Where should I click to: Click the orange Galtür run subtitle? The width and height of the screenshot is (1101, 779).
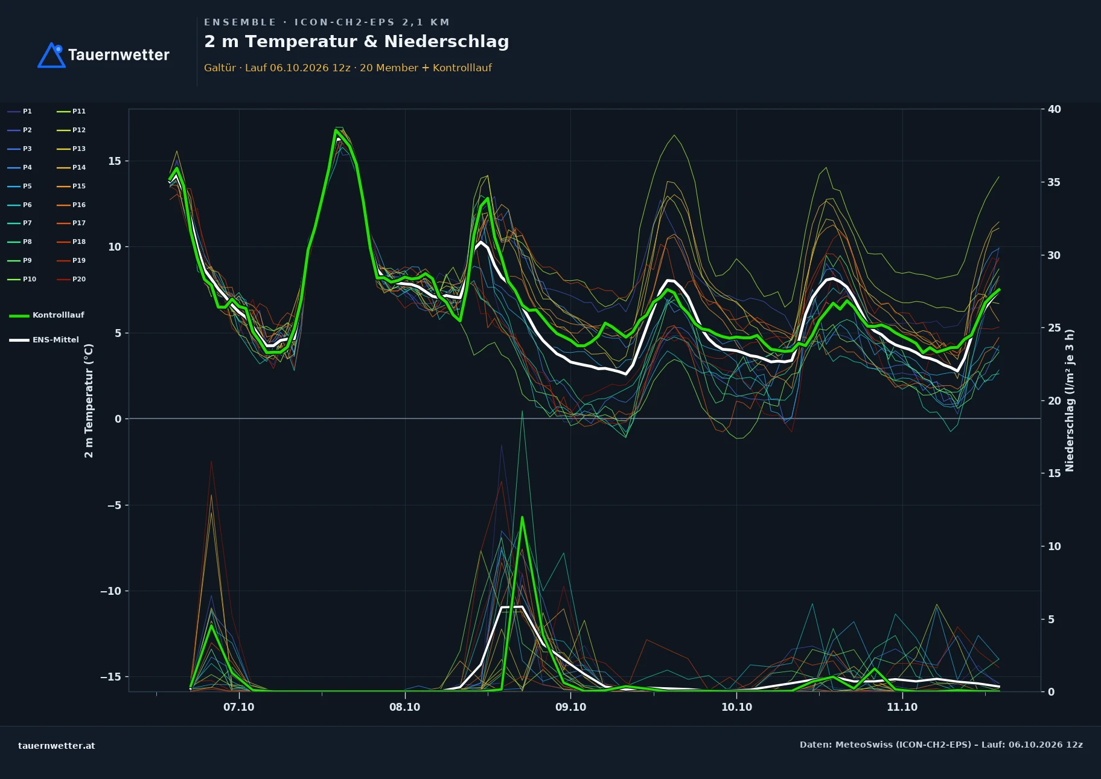(348, 68)
